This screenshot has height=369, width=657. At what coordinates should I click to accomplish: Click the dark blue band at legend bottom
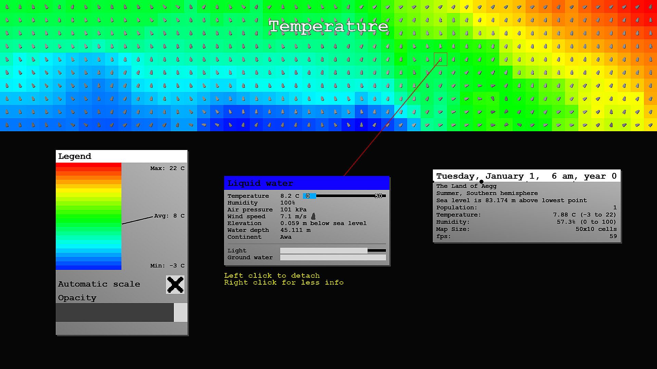(89, 267)
